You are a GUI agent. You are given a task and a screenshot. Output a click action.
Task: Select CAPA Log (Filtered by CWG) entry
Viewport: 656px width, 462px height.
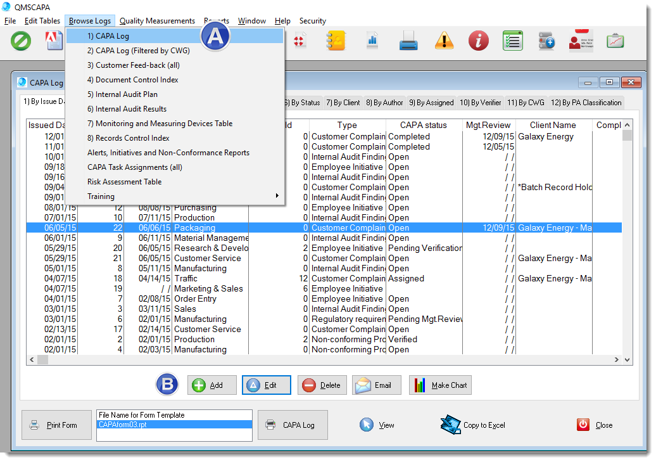pos(138,51)
